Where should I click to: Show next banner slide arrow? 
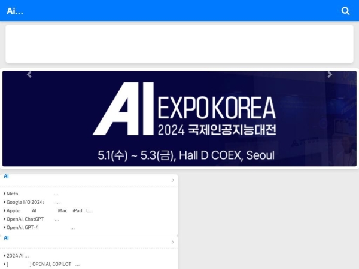pos(330,74)
